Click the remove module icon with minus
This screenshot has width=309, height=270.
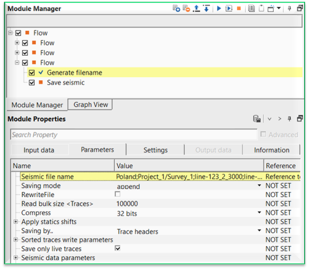point(186,9)
